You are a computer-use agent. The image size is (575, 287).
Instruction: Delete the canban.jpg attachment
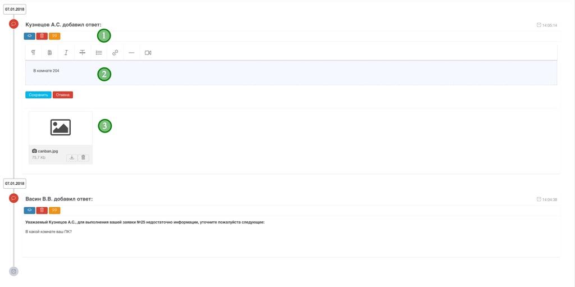click(x=83, y=158)
